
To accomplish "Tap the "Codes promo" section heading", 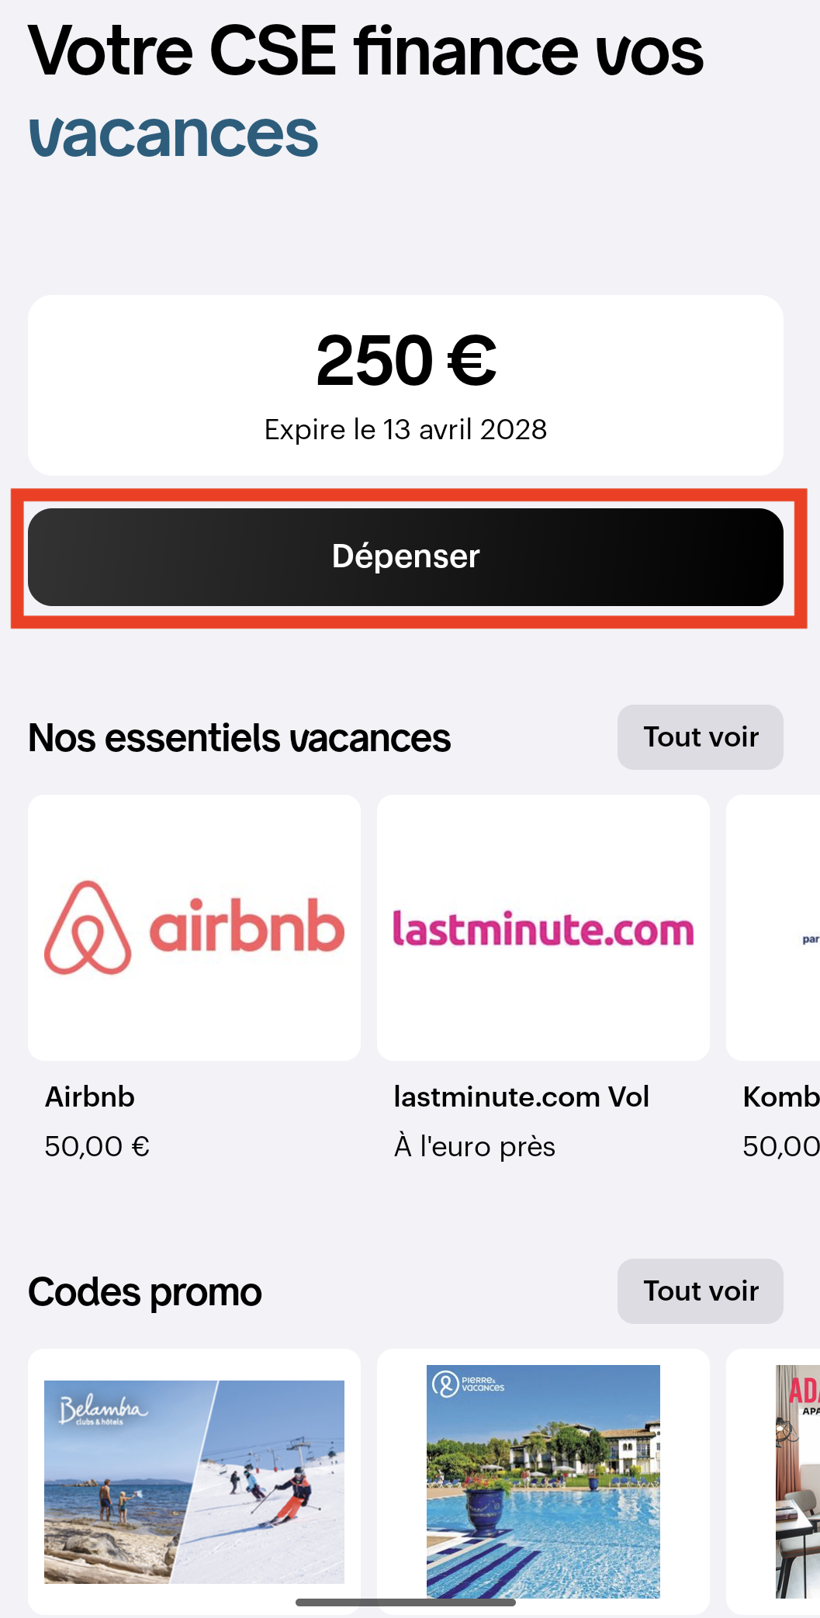I will point(145,1292).
